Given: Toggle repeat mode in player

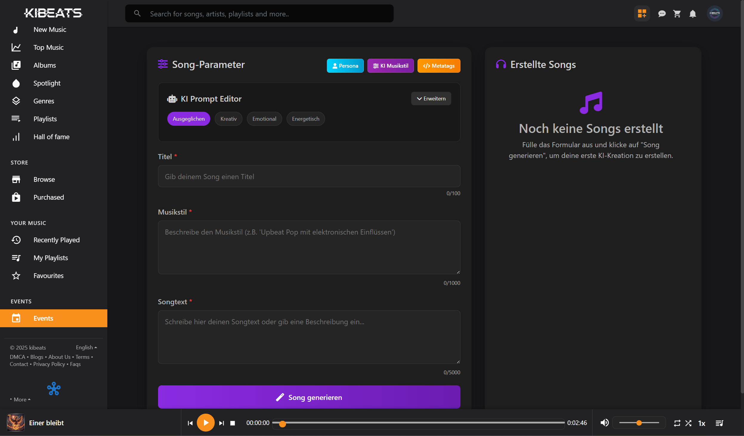Looking at the screenshot, I should [x=677, y=423].
